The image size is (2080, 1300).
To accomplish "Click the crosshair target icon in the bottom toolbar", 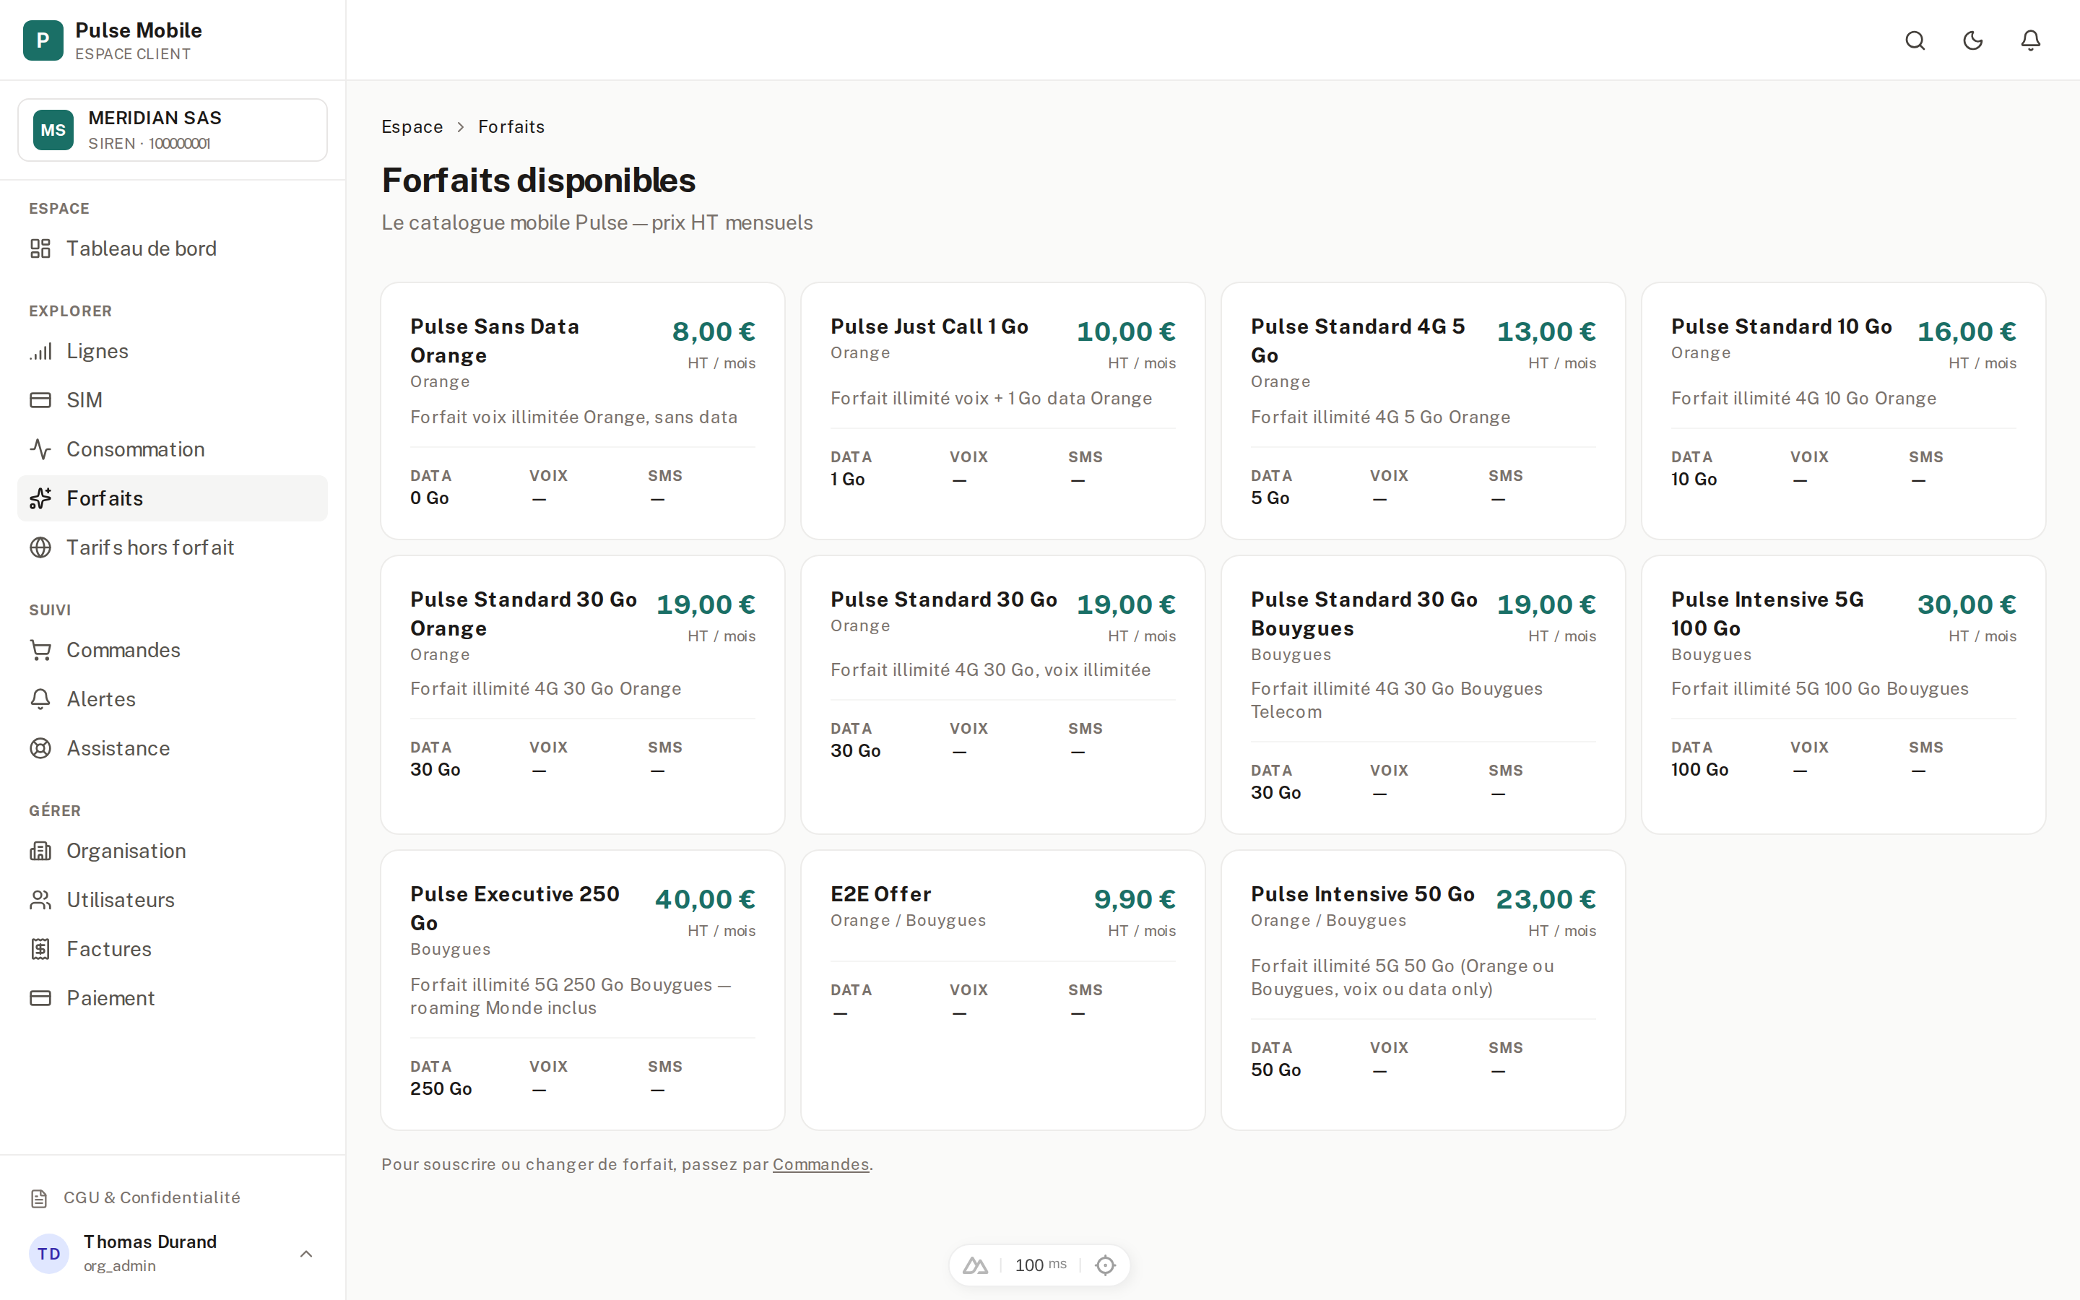I will [1105, 1265].
